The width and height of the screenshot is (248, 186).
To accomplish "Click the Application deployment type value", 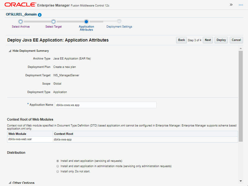I will pyautogui.click(x=60, y=92).
